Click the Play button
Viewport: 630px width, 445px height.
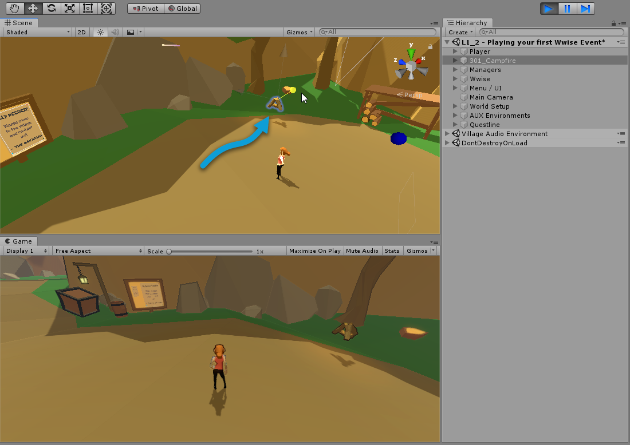pyautogui.click(x=549, y=9)
